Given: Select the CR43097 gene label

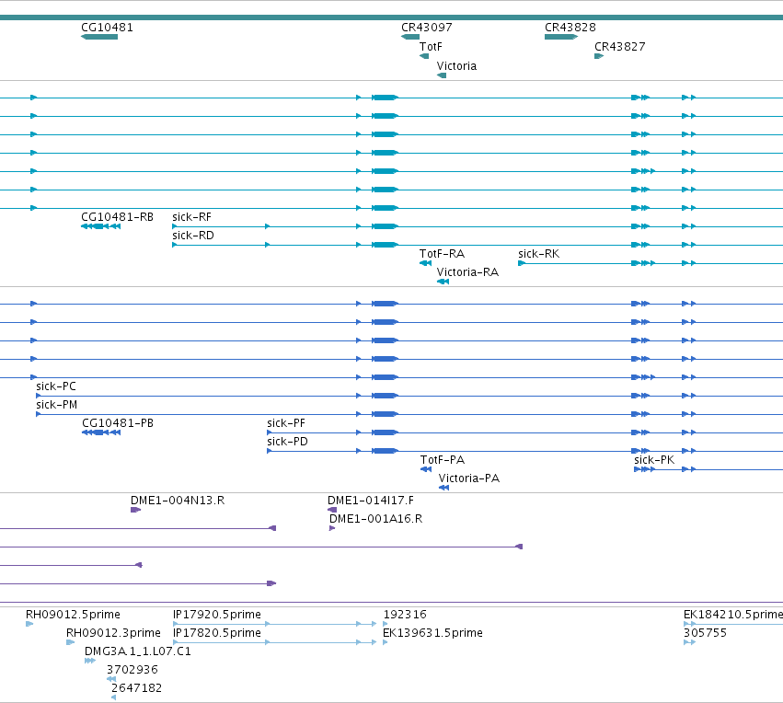Looking at the screenshot, I should [426, 28].
